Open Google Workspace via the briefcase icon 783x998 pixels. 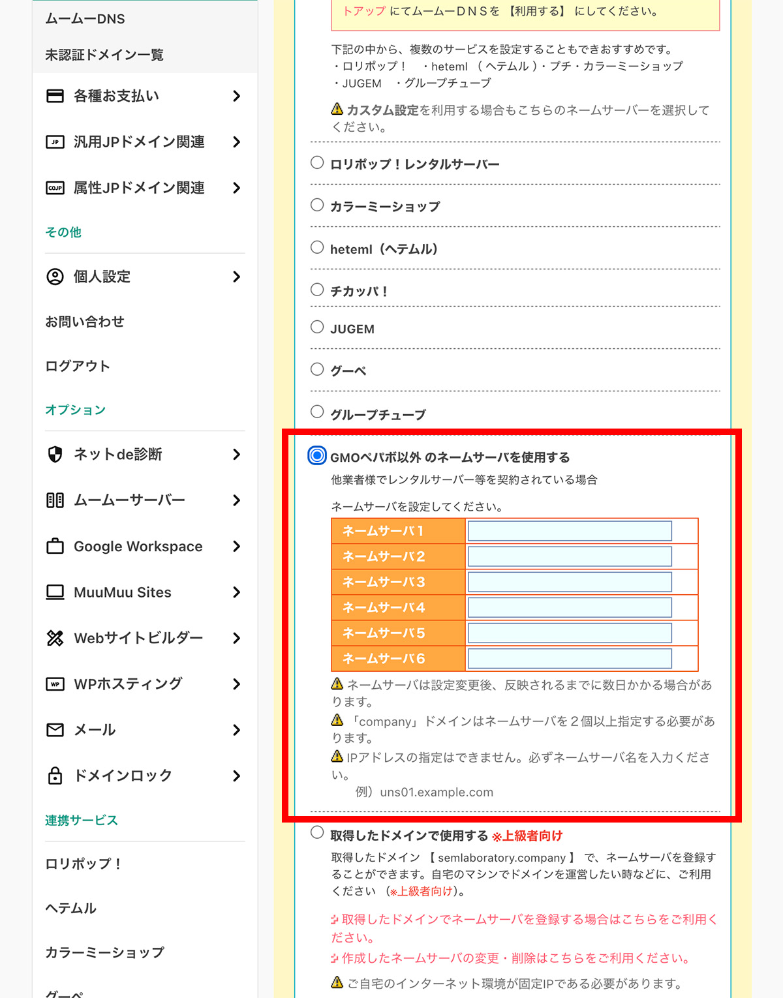(55, 547)
